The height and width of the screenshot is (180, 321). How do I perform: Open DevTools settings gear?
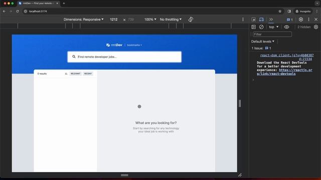301,19
